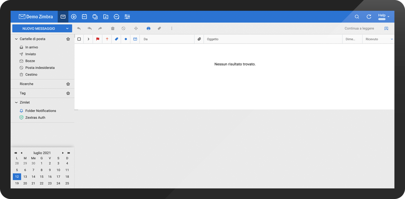405x199 pixels.
Task: Select day 8 in mini calendar
Action: 42,170
